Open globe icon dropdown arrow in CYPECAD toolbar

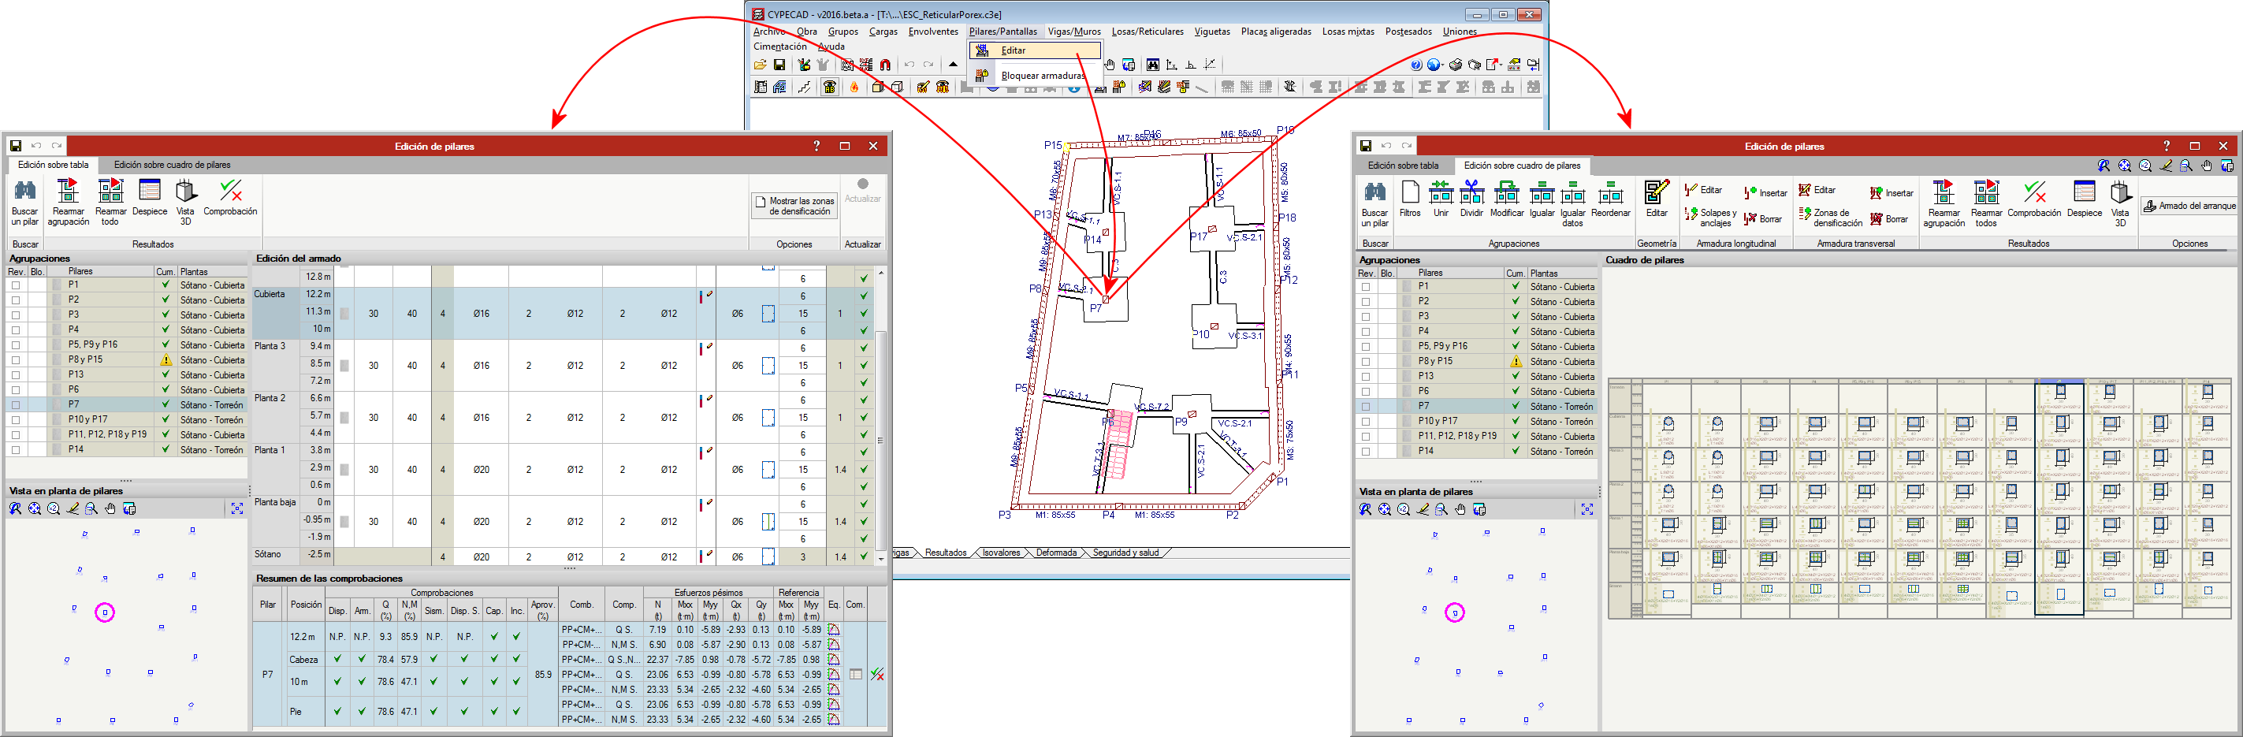1442,65
